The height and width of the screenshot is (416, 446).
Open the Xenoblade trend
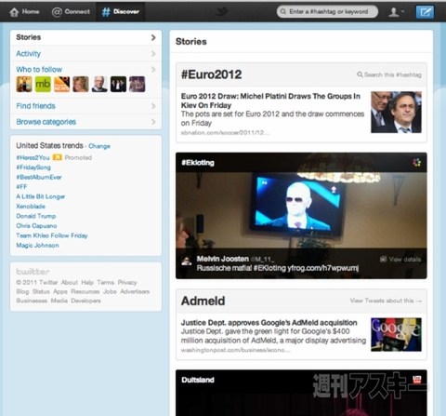tap(31, 207)
